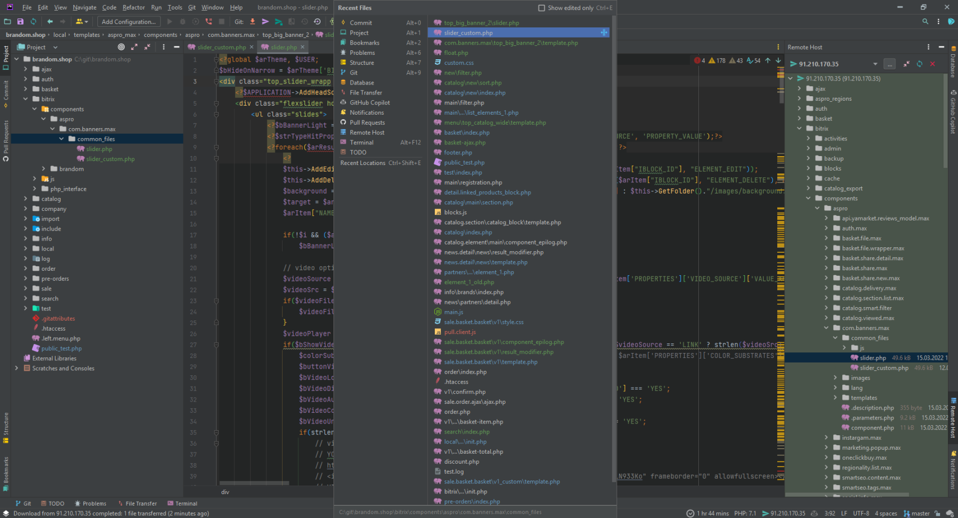Click the Pin icon on slider_custom.php row
This screenshot has width=958, height=518.
(604, 32)
